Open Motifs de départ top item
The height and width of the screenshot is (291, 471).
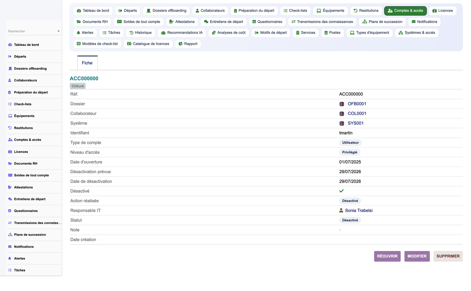click(x=271, y=33)
